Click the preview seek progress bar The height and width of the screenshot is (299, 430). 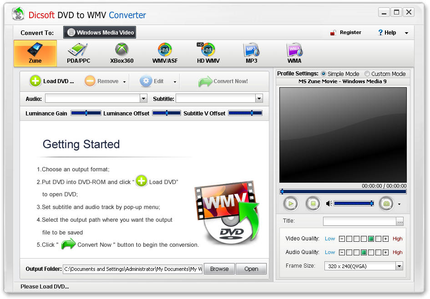(343, 192)
